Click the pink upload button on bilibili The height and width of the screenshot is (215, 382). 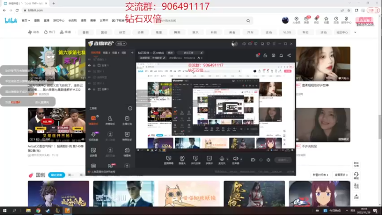click(365, 21)
